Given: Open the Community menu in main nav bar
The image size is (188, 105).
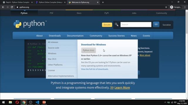Looking at the screenshot, I should [x=96, y=36].
